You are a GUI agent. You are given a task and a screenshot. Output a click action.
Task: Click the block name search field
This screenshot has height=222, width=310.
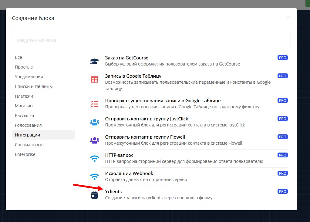tap(151, 40)
